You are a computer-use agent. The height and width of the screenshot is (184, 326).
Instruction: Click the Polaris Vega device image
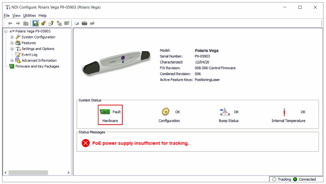click(x=116, y=63)
